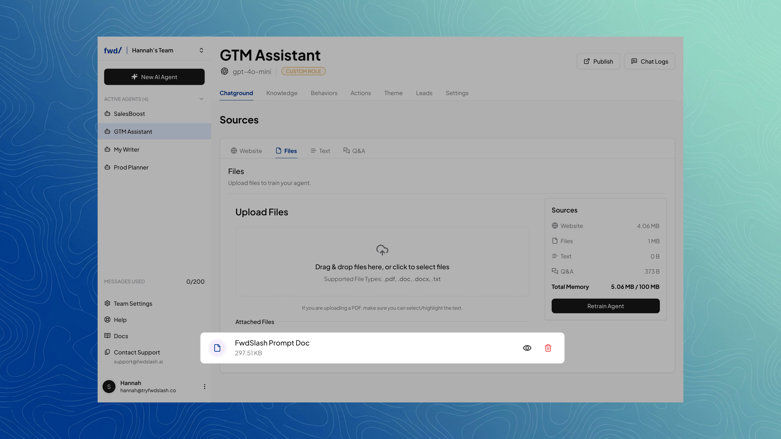This screenshot has height=439, width=781.
Task: Preview FwdSlash Prompt Doc with eye icon
Action: pos(527,348)
